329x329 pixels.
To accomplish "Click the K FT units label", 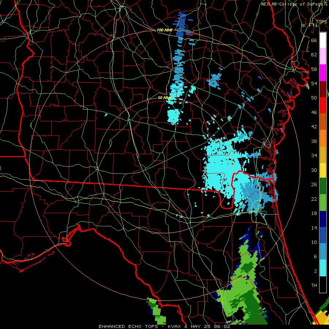I will (x=309, y=25).
